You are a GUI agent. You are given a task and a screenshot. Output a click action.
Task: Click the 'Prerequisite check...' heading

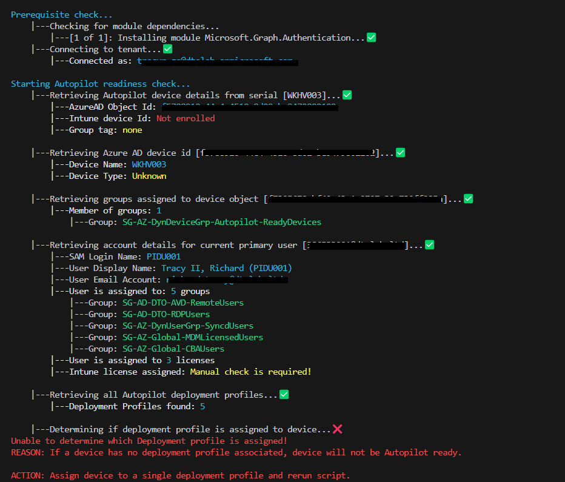point(62,15)
